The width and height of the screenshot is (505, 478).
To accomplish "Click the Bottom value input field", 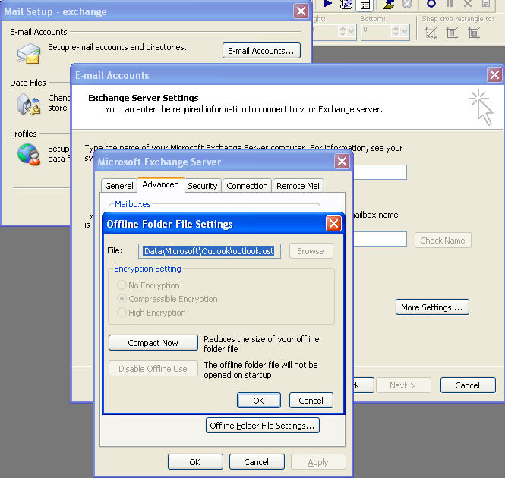I will pos(376,32).
